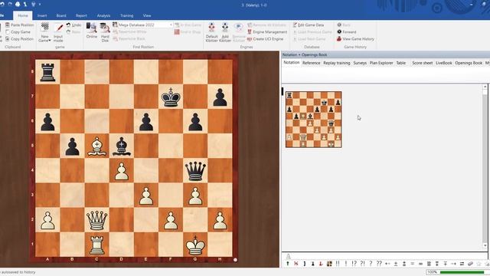The width and height of the screenshot is (490, 276).
Task: Click Copy Game in Clipboard group
Action: 18,32
